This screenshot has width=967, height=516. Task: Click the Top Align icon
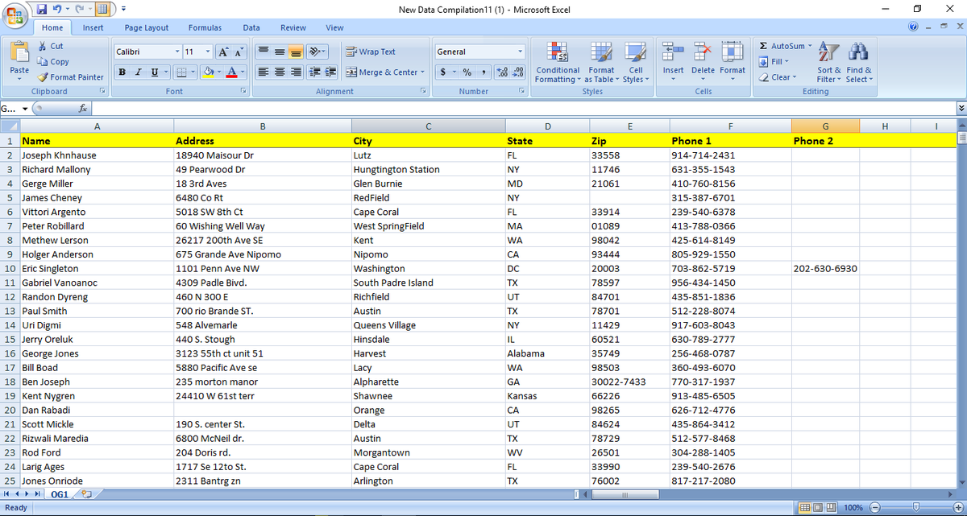point(263,52)
